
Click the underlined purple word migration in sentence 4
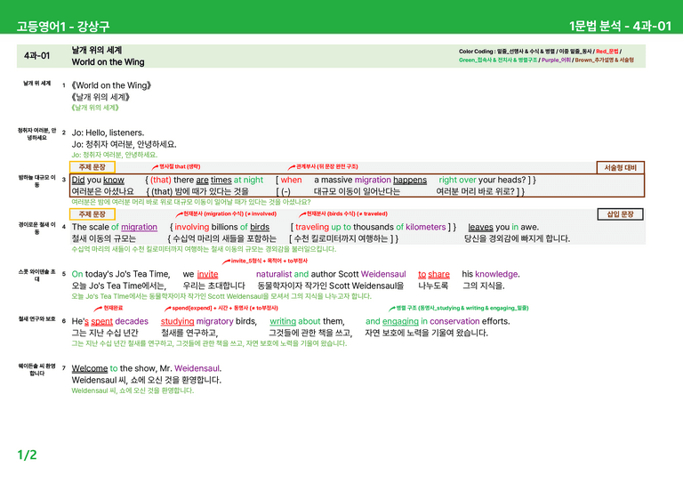click(139, 228)
